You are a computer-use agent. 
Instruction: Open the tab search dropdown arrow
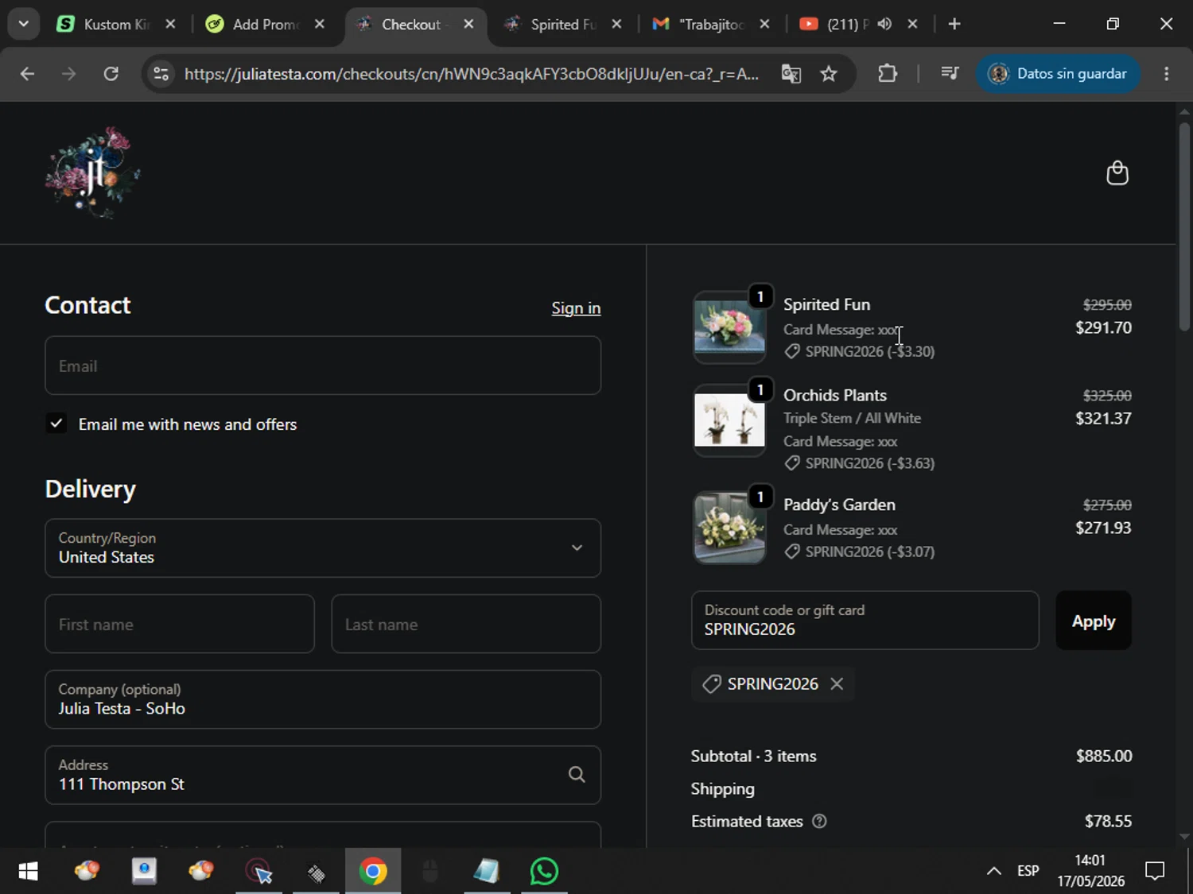pyautogui.click(x=23, y=24)
